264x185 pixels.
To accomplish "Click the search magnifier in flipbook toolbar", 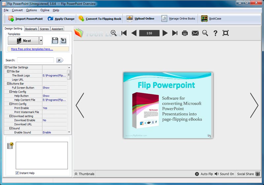I will point(205,33).
